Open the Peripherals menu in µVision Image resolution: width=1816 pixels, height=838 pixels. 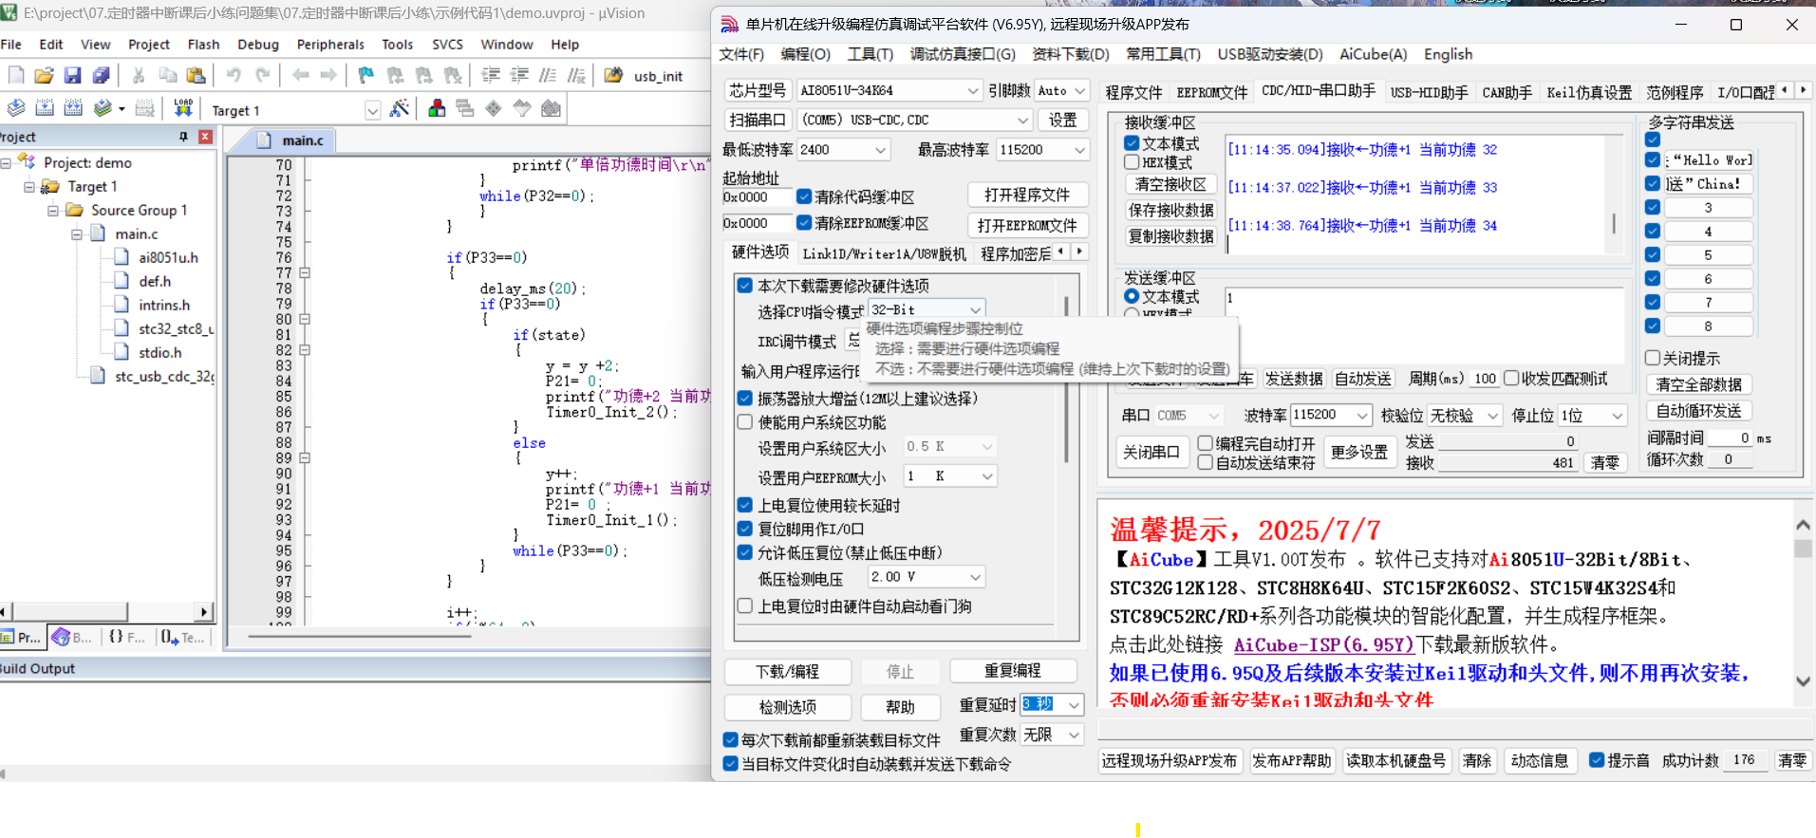[330, 45]
